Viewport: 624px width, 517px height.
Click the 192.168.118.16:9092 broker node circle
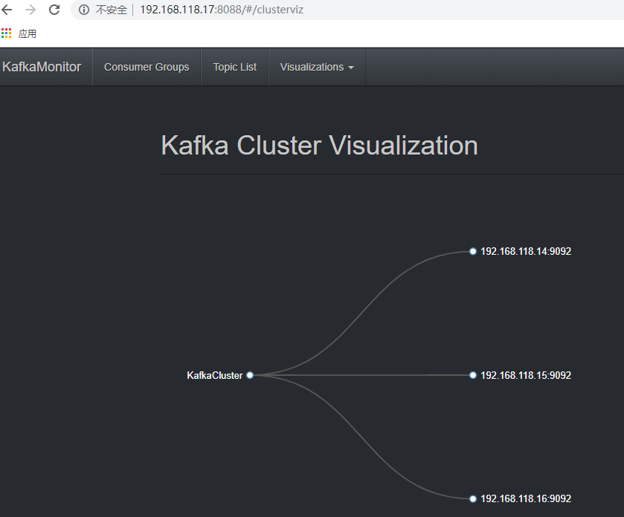point(472,498)
